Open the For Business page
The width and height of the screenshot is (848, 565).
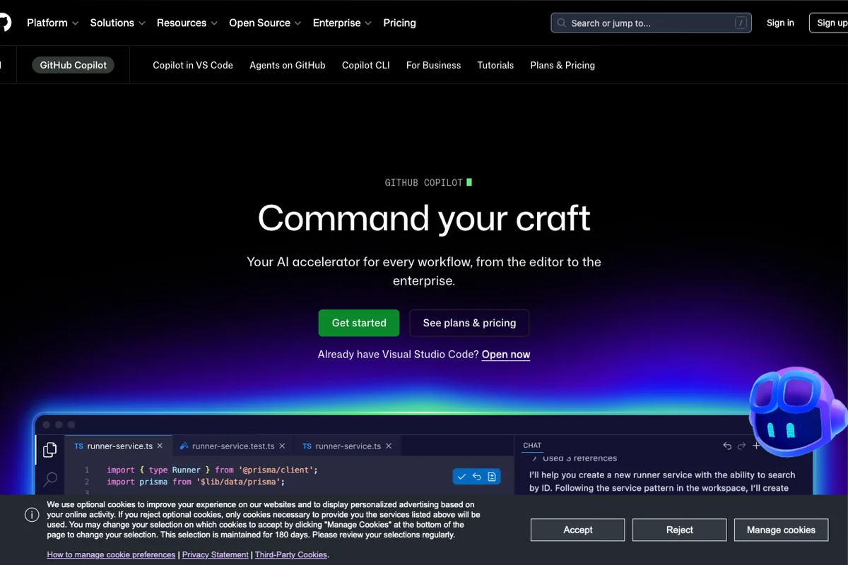433,65
